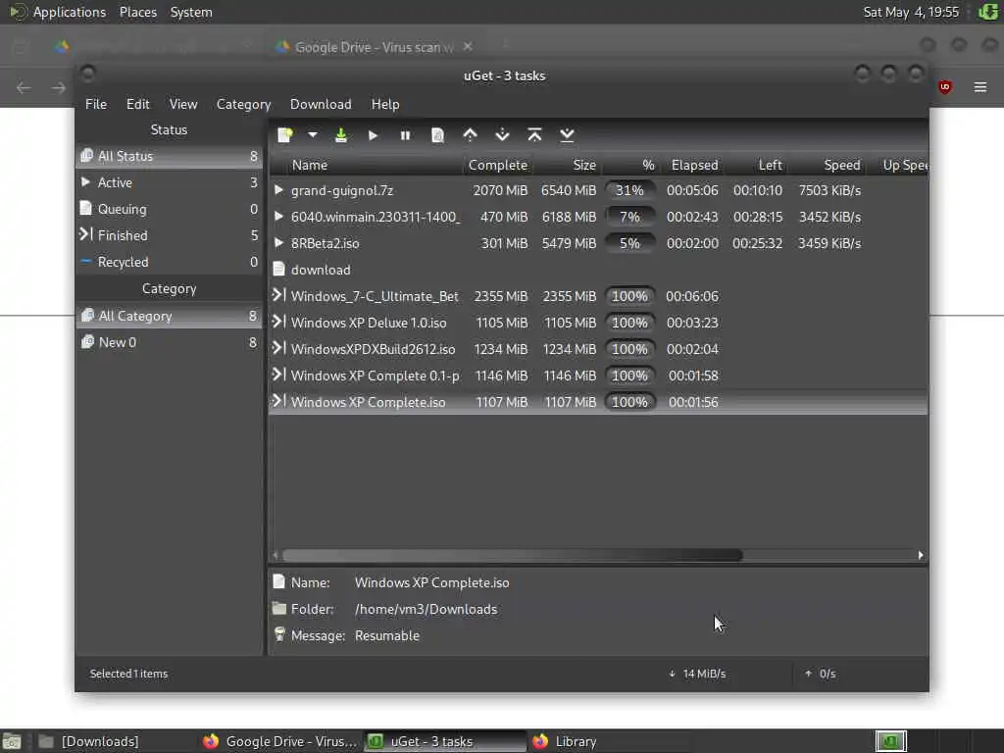Close the Google Drive Virus scan browser tab

point(468,46)
